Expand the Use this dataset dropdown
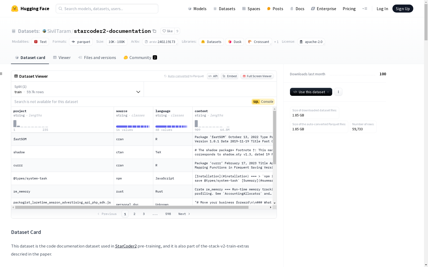The image size is (428, 267). [x=311, y=92]
